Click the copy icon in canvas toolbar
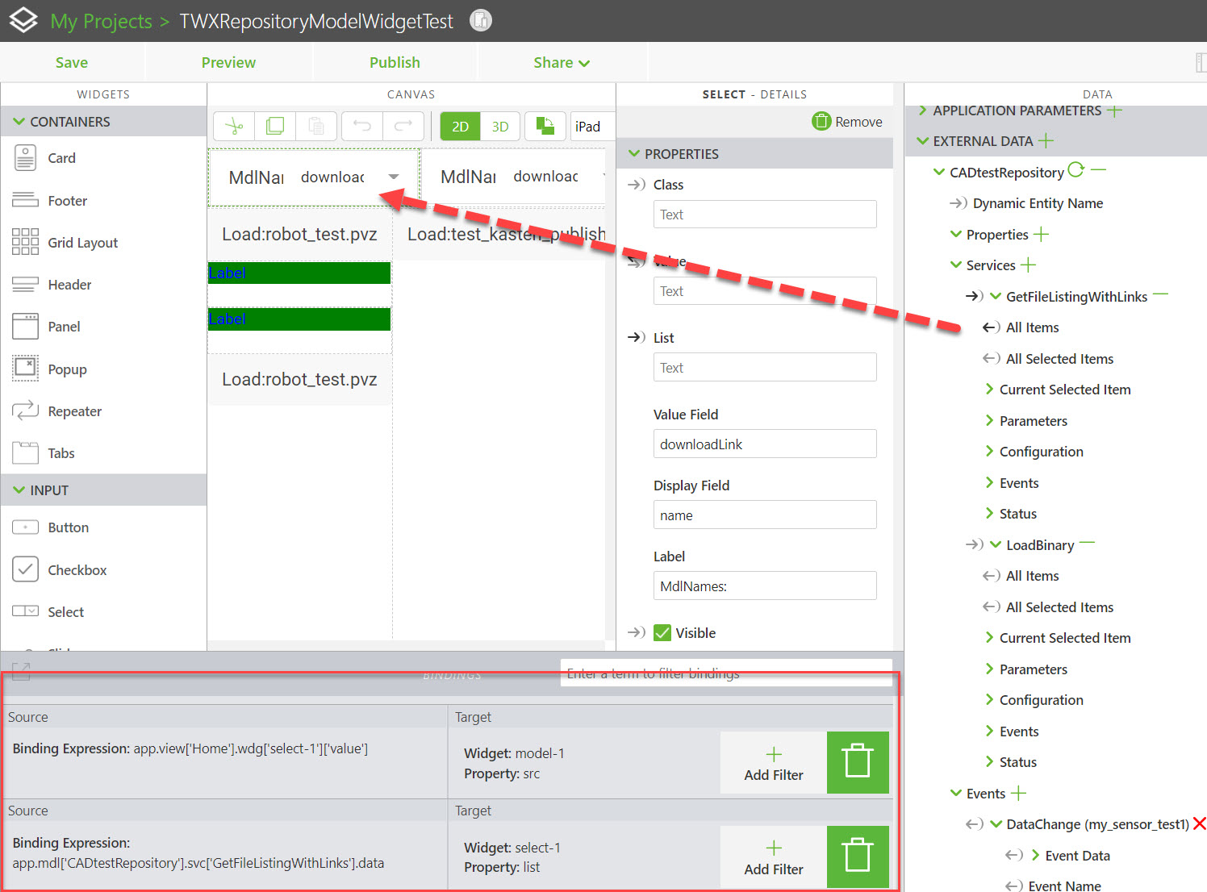This screenshot has width=1207, height=892. [x=275, y=127]
